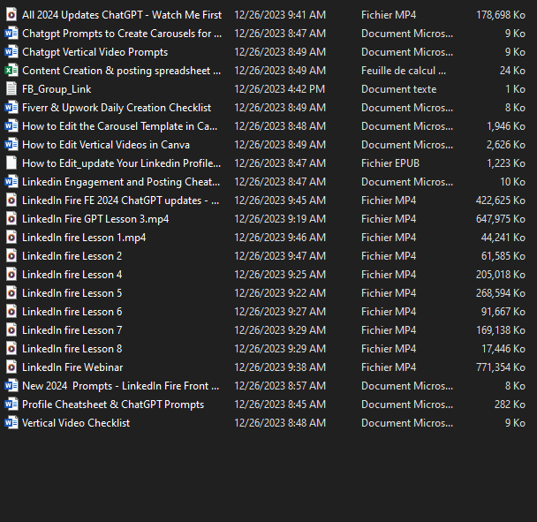Select file name LinkedIn fire Lesson 2
Screen dimensions: 537x522
pos(72,256)
